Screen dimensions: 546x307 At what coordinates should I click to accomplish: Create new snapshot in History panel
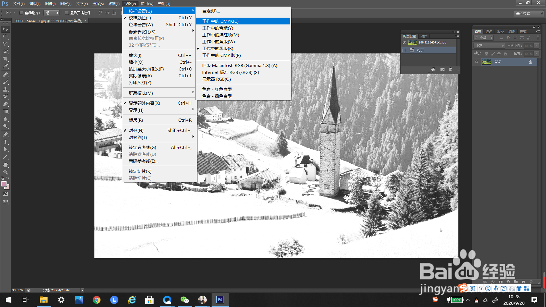coord(442,69)
